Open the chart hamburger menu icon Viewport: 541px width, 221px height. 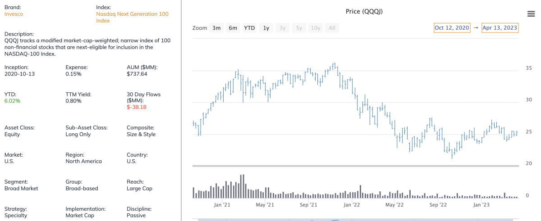pos(531,14)
